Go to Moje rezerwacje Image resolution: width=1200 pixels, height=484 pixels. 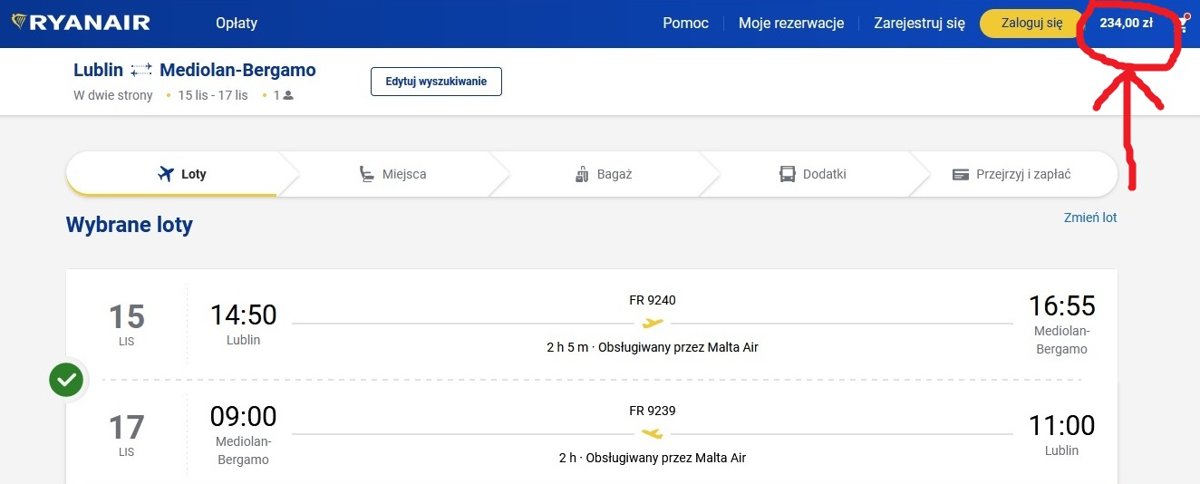pyautogui.click(x=791, y=24)
